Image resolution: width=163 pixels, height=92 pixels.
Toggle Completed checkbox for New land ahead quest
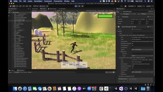click(x=132, y=70)
